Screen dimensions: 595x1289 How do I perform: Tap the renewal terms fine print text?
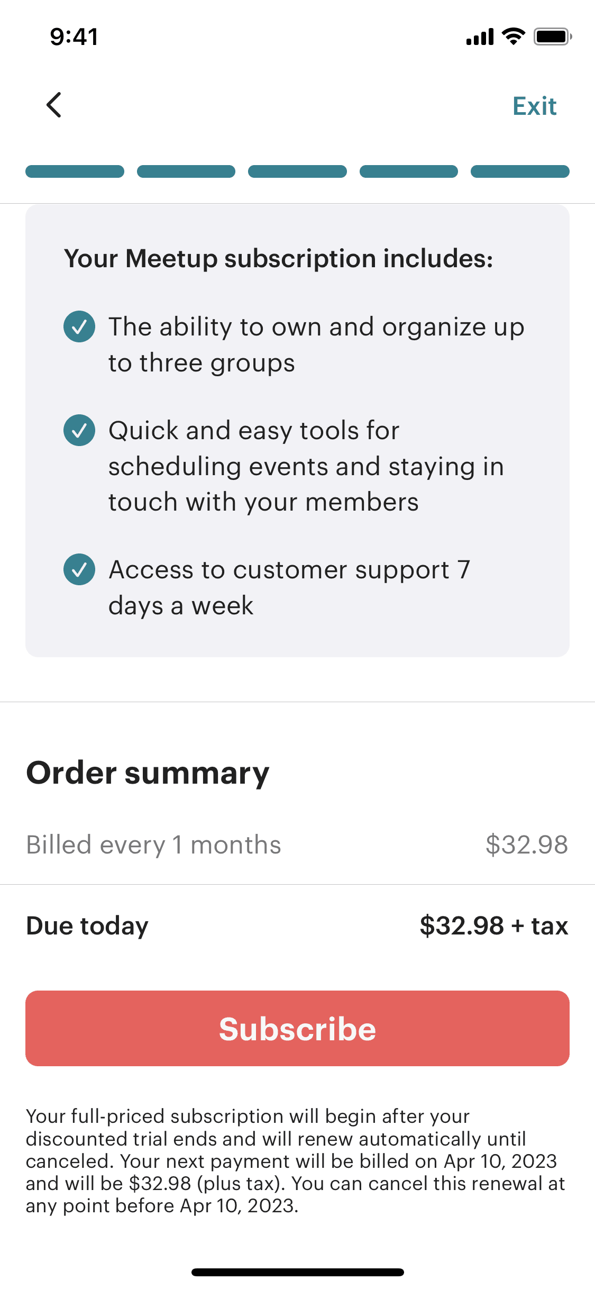(x=295, y=1160)
